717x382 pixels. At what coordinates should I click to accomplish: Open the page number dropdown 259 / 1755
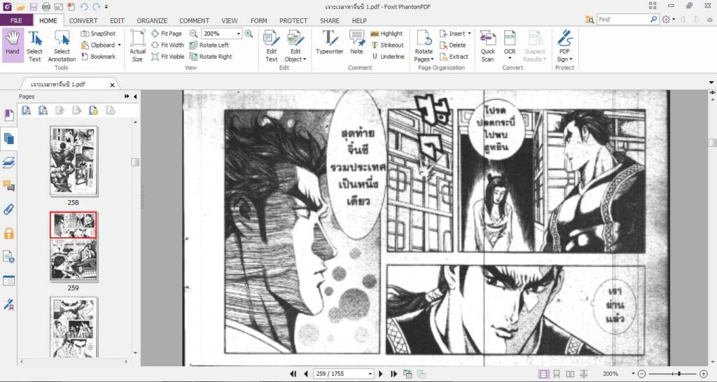pos(370,374)
